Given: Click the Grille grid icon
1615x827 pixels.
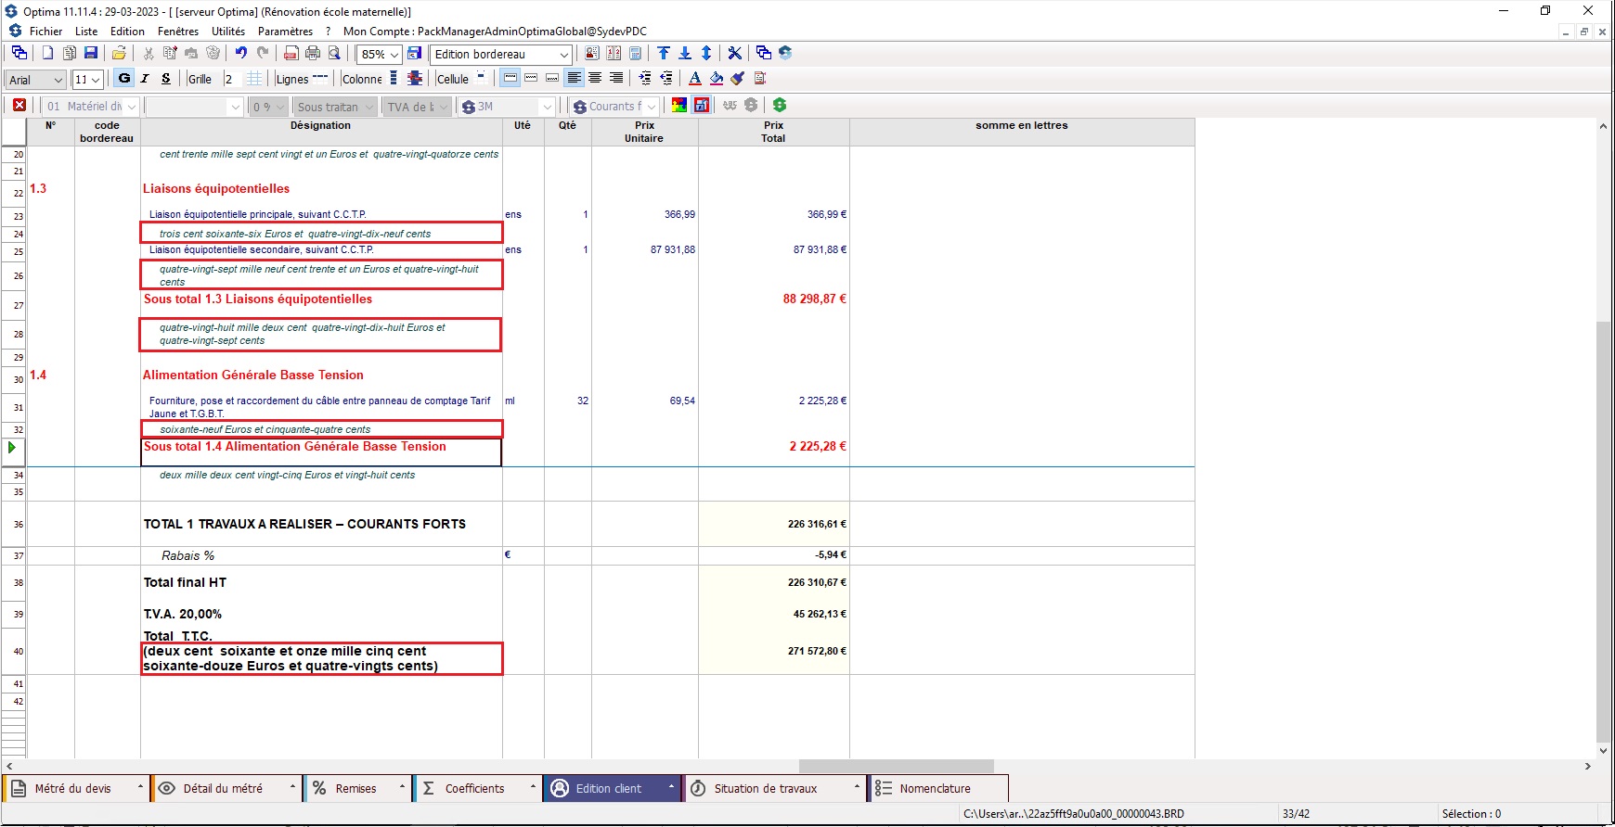Looking at the screenshot, I should pos(254,79).
